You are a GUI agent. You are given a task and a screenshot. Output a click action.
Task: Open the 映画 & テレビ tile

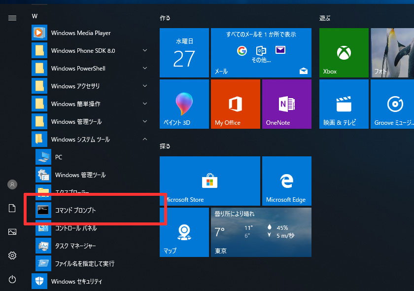click(344, 104)
